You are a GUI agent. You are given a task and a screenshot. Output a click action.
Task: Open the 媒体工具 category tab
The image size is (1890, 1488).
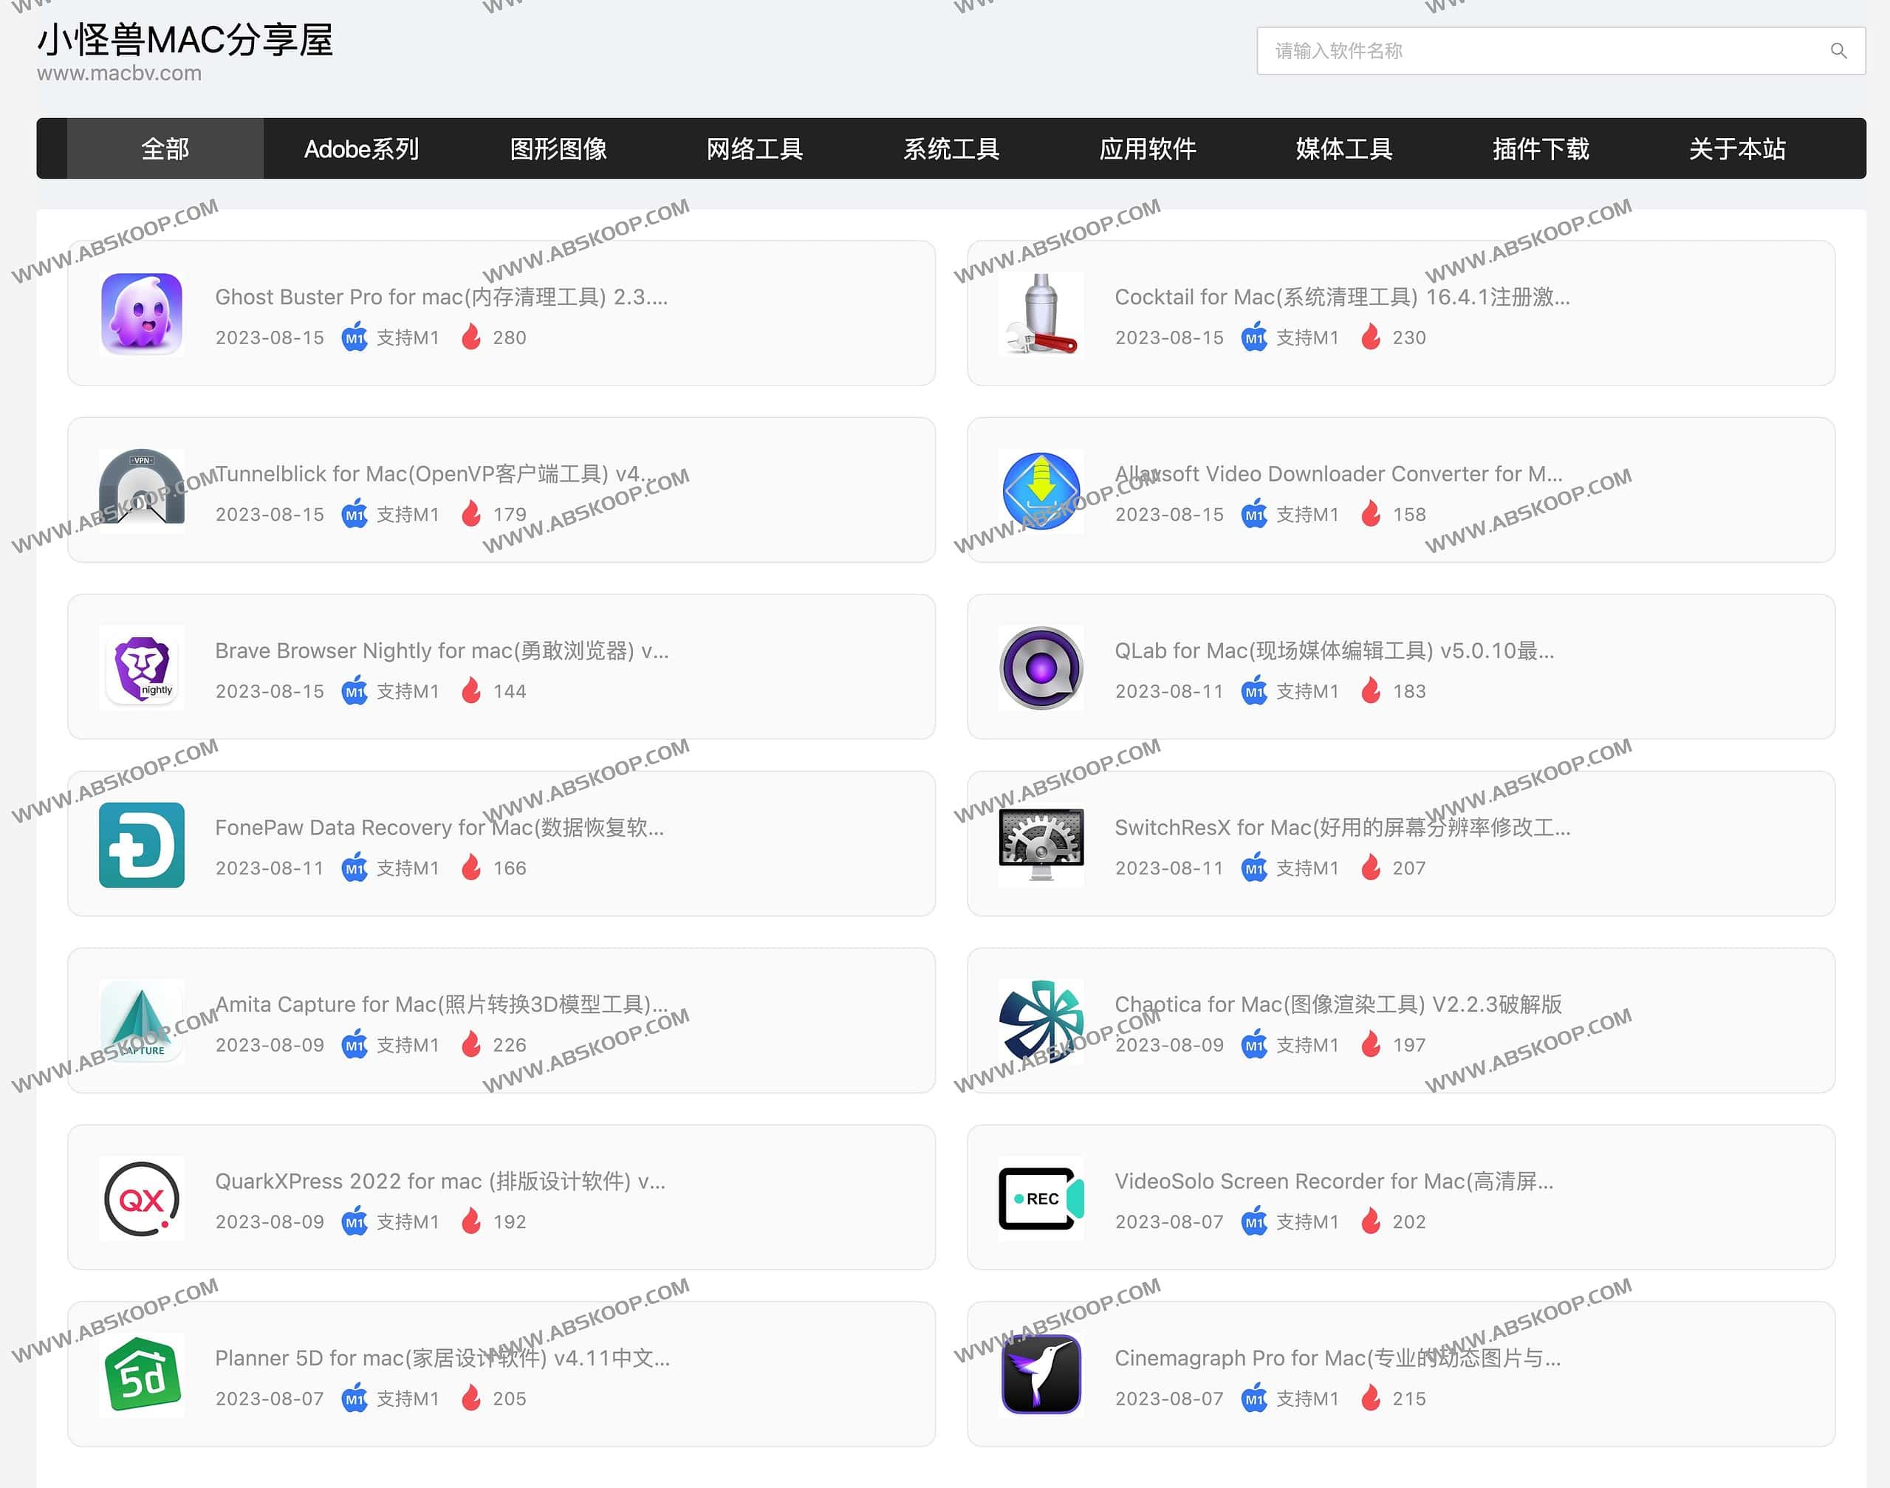(x=1343, y=149)
